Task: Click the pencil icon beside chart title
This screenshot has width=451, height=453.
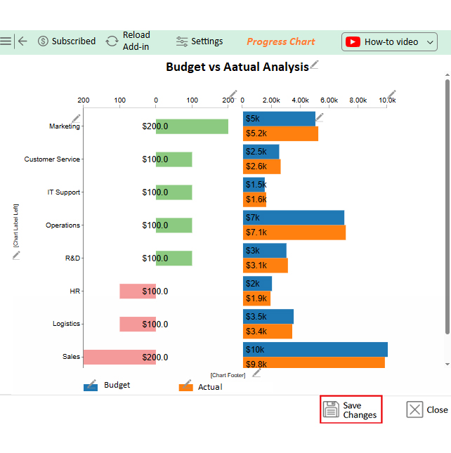Action: click(x=315, y=65)
